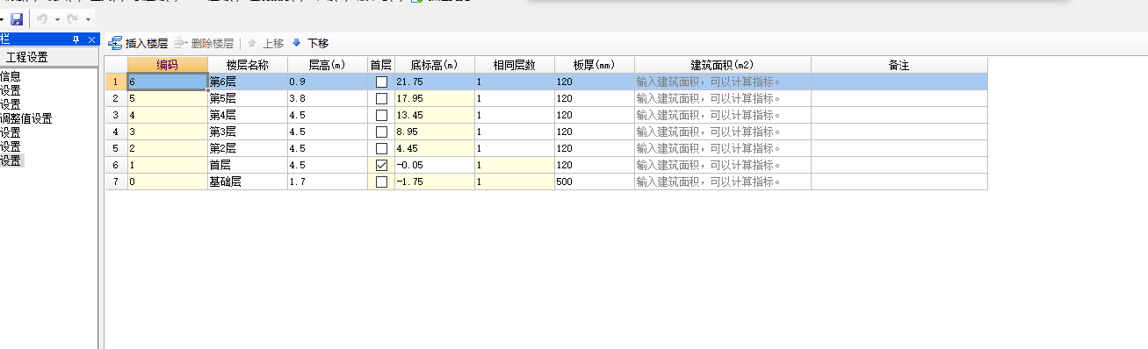The height and width of the screenshot is (349, 1148).
Task: Click 删除楼层 to delete floor
Action: point(205,43)
